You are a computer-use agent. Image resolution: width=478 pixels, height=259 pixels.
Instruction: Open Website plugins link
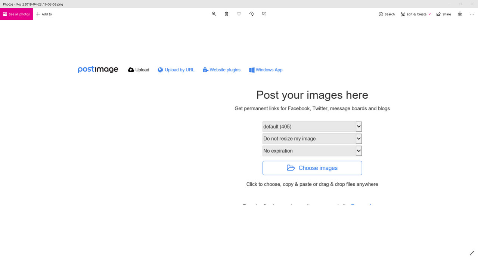tap(222, 70)
